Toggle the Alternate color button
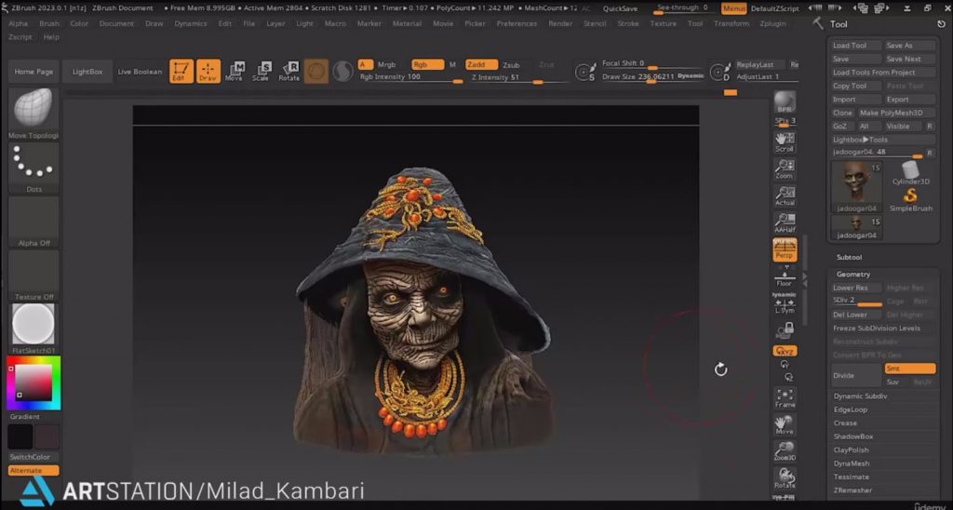The image size is (953, 510). tap(34, 471)
